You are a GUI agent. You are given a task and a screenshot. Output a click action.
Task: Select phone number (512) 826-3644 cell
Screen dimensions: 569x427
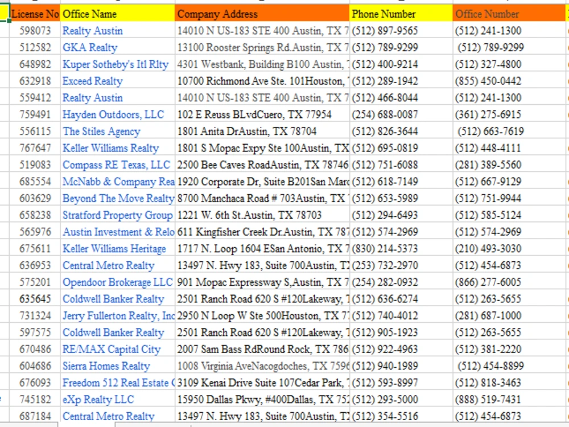click(401, 132)
